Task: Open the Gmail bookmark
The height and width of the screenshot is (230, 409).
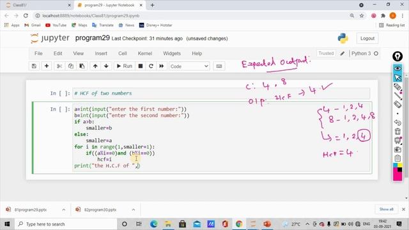Action: [x=33, y=26]
